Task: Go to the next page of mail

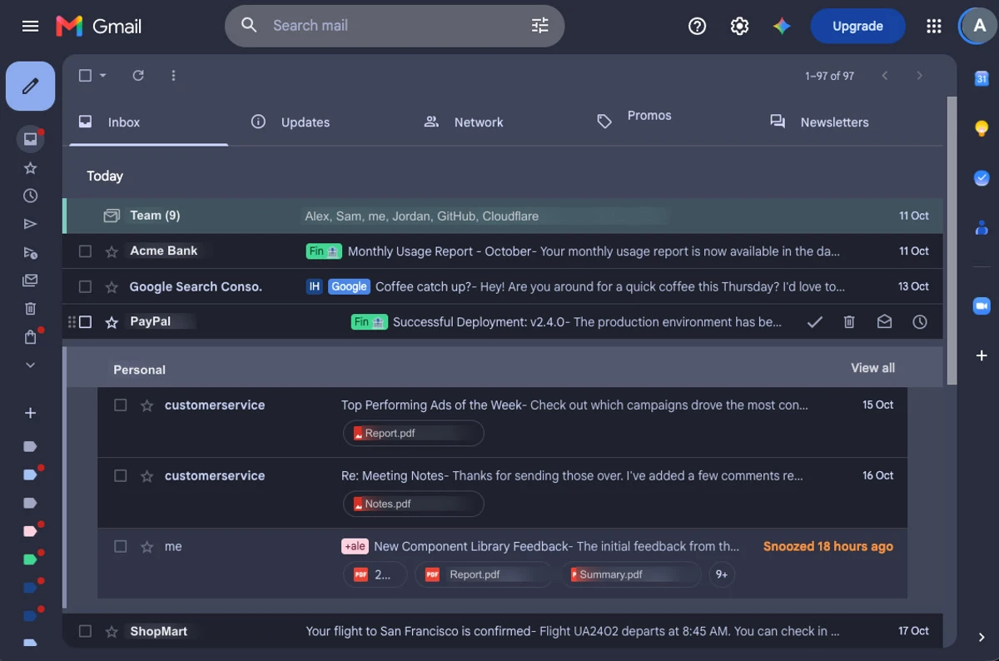Action: point(919,76)
